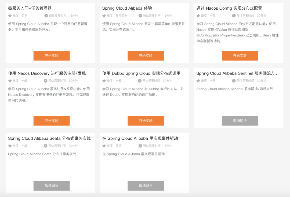Open 在 Spring Cloud Alibaba 里实现事件驱动 title

click(140, 138)
